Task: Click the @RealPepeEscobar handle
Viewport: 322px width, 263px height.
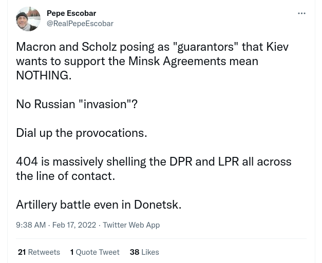Action: point(80,24)
